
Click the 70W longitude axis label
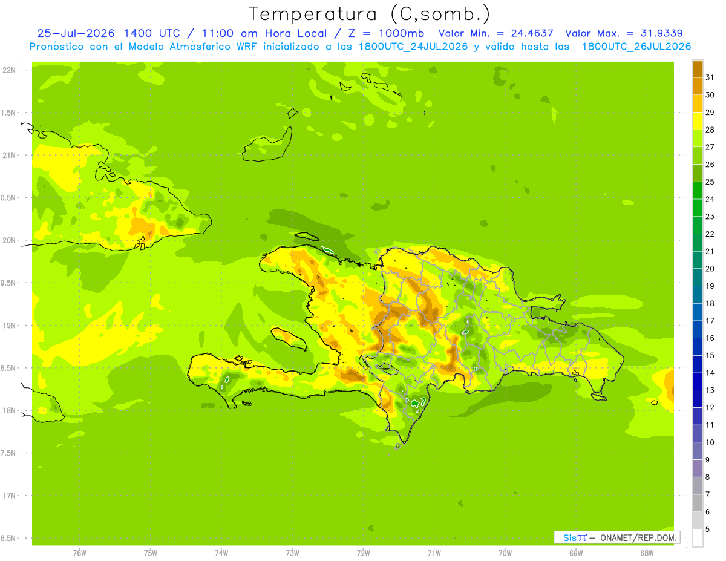click(505, 554)
